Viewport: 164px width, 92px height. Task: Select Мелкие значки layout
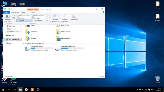[x=38, y=16]
